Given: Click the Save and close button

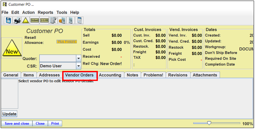Looking at the screenshot, I should pos(17,124).
